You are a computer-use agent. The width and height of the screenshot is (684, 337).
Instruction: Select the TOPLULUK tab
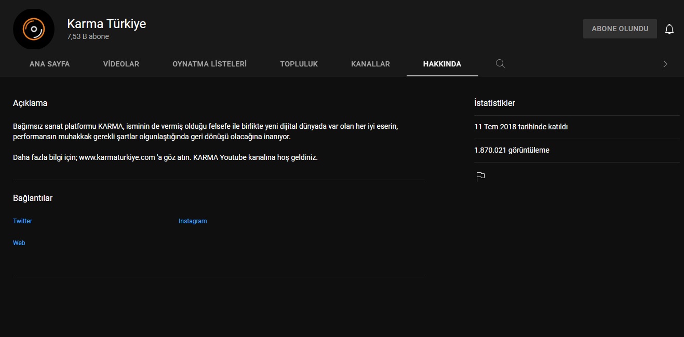click(299, 64)
